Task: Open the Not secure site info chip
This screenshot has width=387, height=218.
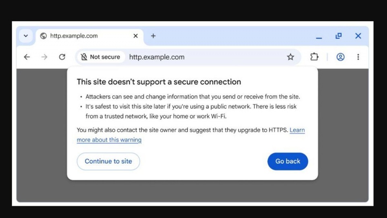Action: pyautogui.click(x=100, y=57)
